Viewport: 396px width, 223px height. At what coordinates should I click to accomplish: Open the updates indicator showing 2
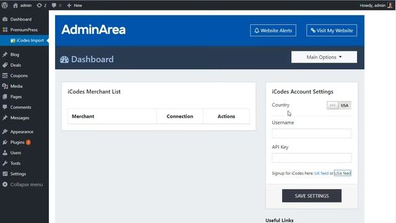tap(41, 6)
